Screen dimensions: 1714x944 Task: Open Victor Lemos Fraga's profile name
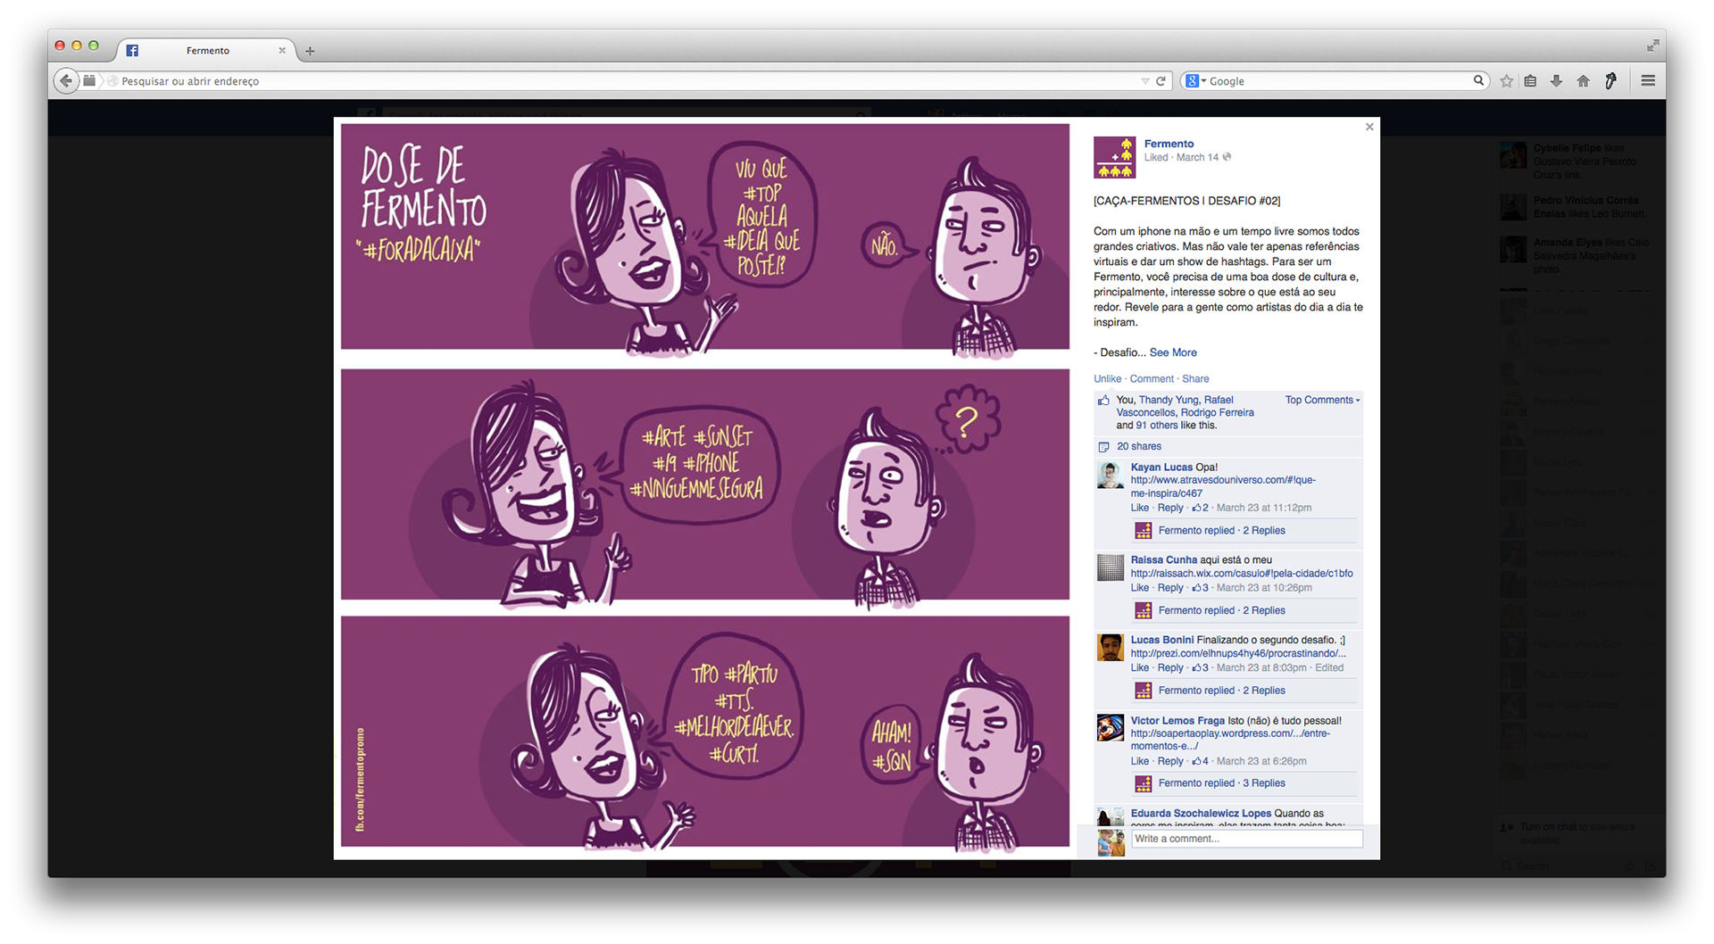tap(1177, 720)
